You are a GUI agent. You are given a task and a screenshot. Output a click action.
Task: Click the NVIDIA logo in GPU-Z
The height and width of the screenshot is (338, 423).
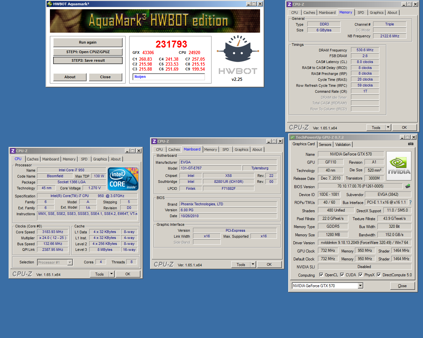click(x=399, y=166)
